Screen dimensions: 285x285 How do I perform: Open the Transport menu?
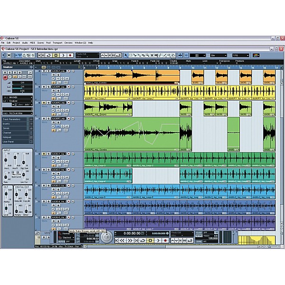tap(57, 43)
